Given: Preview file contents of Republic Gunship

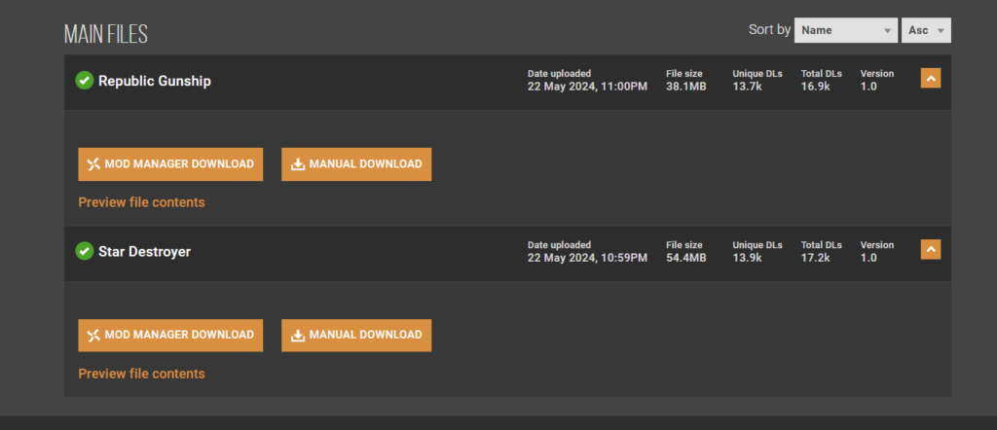Looking at the screenshot, I should click(141, 202).
